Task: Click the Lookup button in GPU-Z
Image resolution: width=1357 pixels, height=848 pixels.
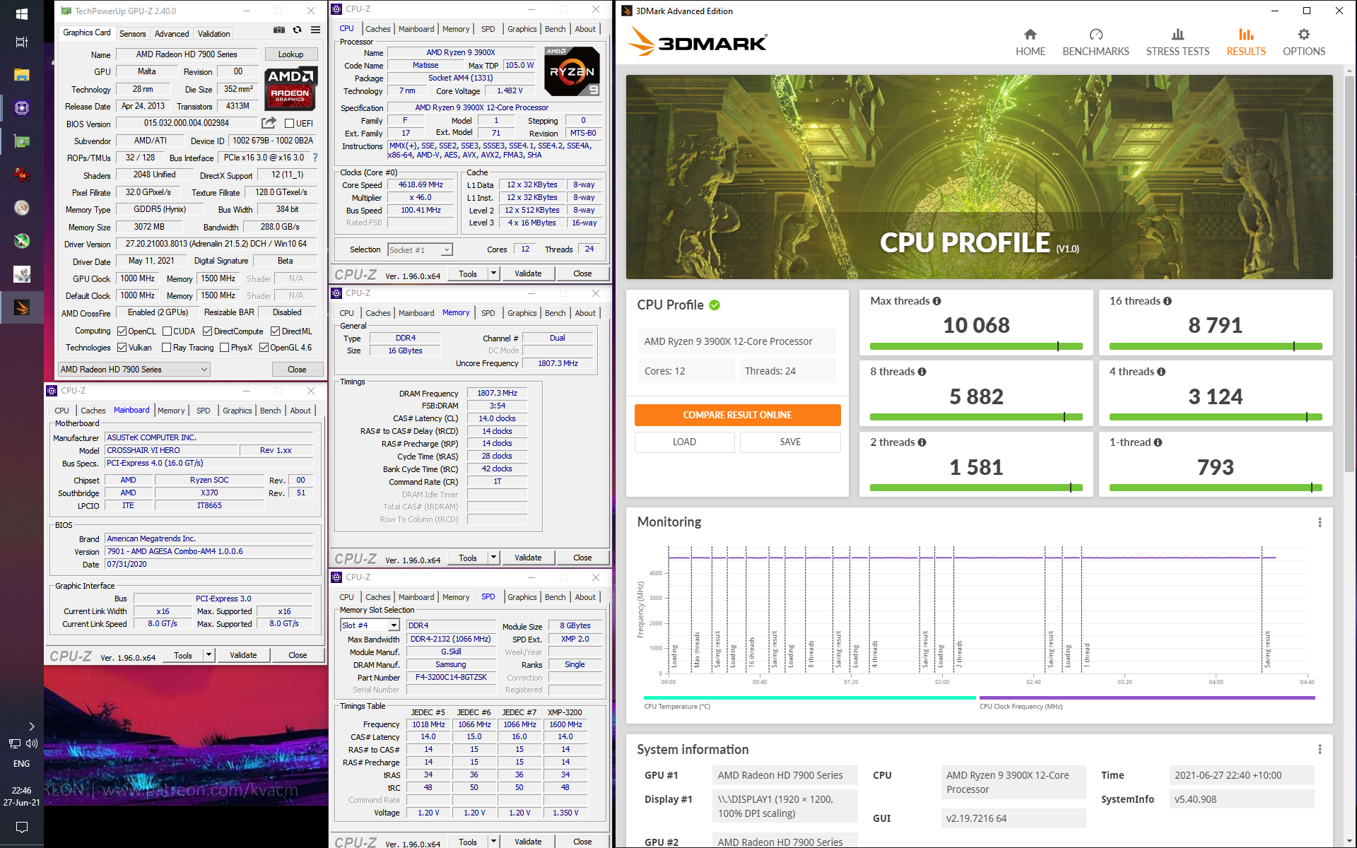Action: coord(290,54)
